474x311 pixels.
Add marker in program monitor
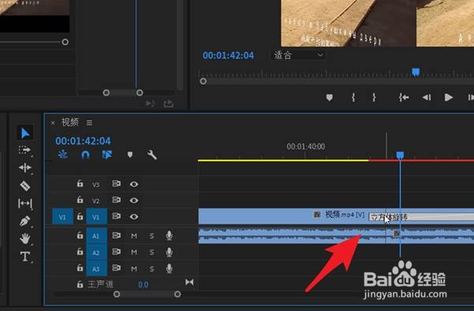pos(330,97)
